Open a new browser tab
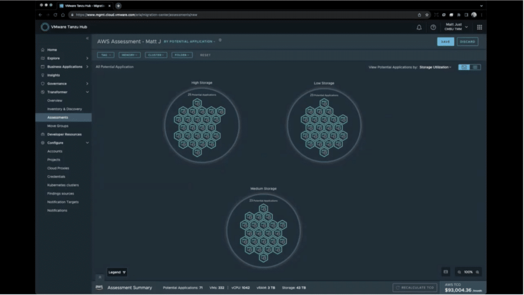This screenshot has width=524, height=295. (x=118, y=6)
